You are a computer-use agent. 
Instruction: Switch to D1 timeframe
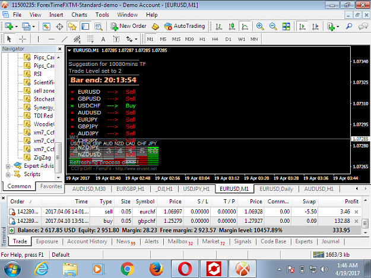coord(228,39)
